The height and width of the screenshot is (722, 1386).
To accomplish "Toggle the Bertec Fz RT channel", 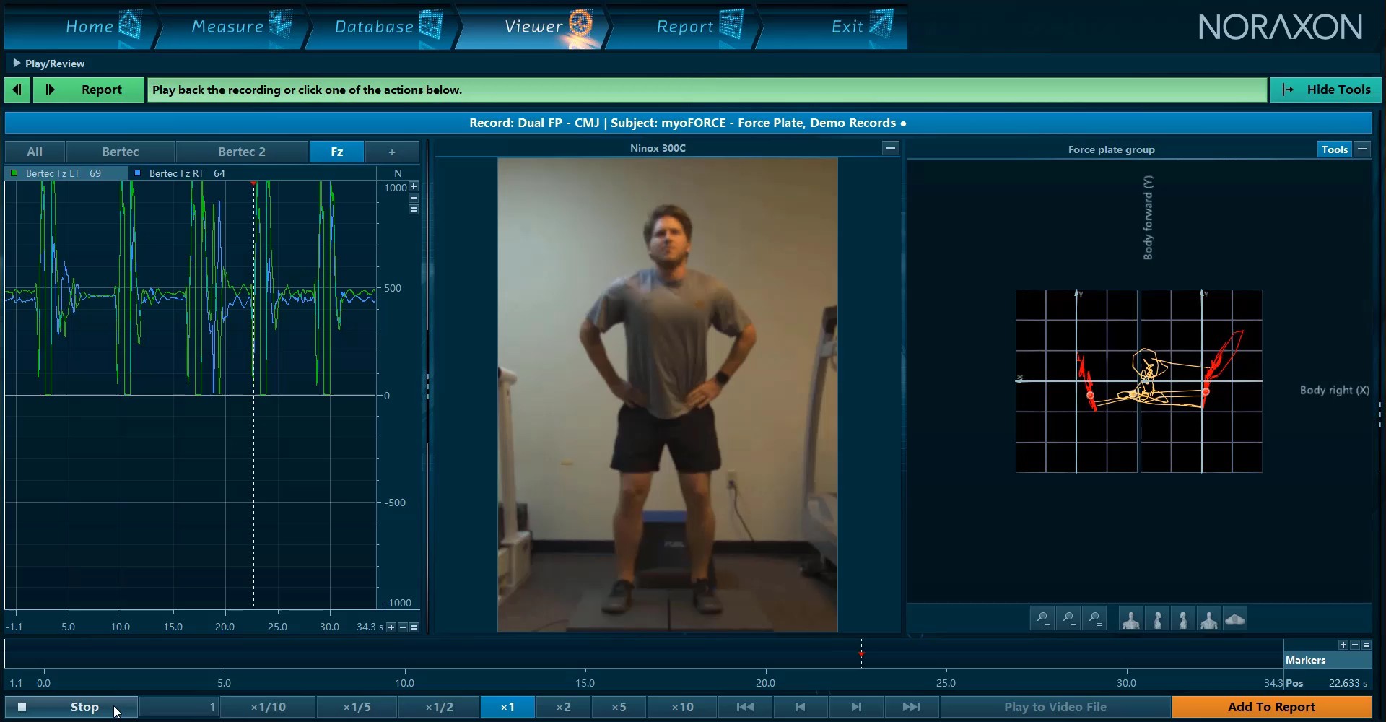I will (137, 173).
